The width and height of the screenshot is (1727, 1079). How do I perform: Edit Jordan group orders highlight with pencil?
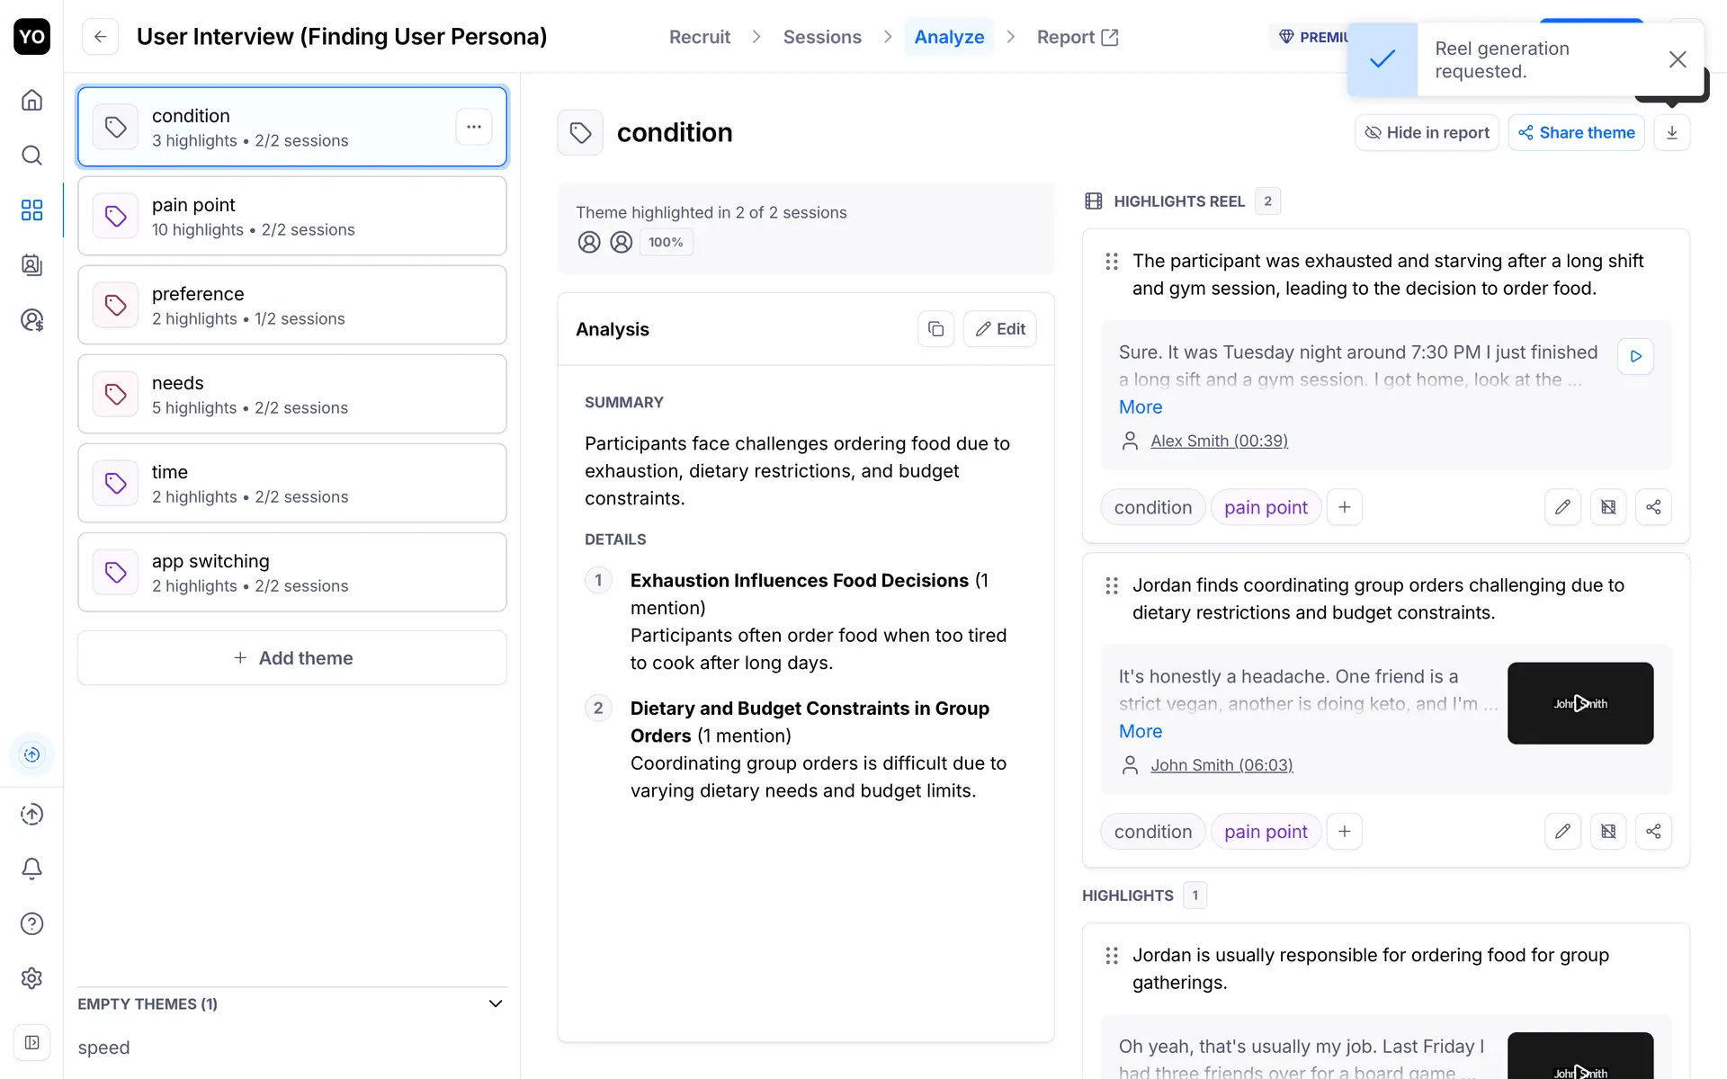pyautogui.click(x=1562, y=832)
